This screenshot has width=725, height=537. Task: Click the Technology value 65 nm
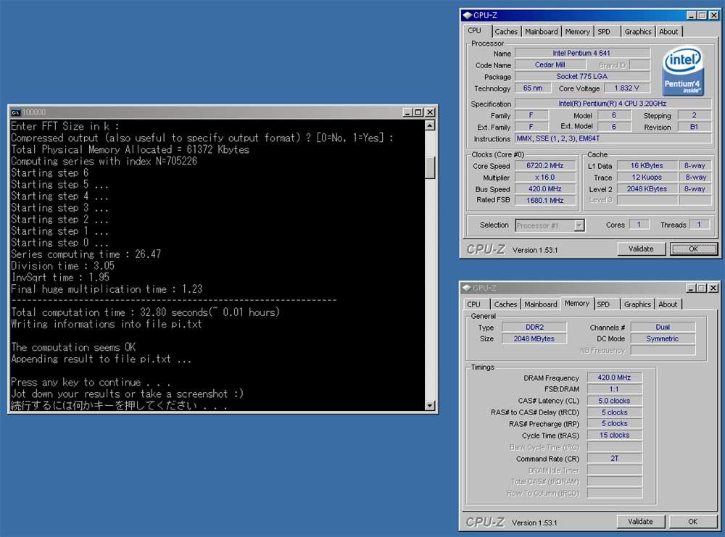click(533, 88)
